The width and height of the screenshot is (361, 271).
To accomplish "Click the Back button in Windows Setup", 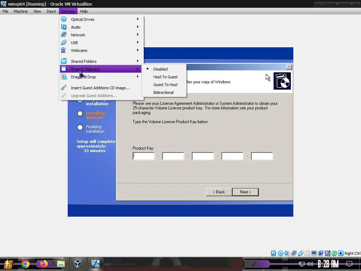I will click(x=219, y=192).
